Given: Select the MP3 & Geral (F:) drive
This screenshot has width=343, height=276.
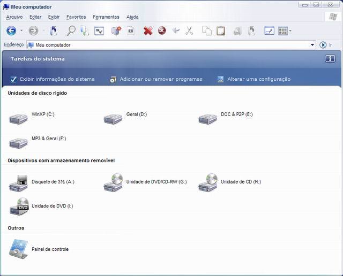Looking at the screenshot, I should coord(38,142).
